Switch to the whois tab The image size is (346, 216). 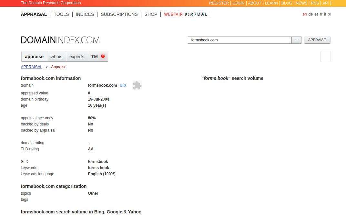coord(56,57)
